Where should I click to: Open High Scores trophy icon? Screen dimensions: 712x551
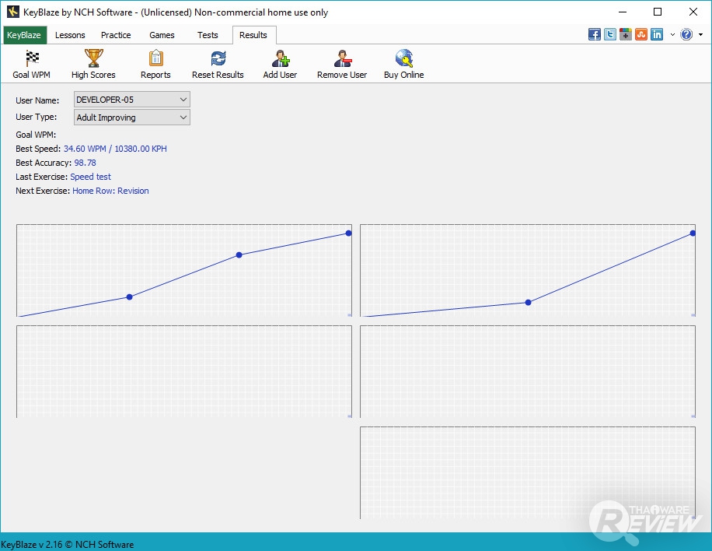(93, 64)
